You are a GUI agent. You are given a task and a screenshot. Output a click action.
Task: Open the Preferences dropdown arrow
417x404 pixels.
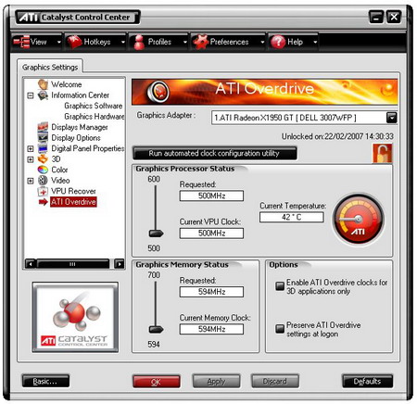(262, 42)
